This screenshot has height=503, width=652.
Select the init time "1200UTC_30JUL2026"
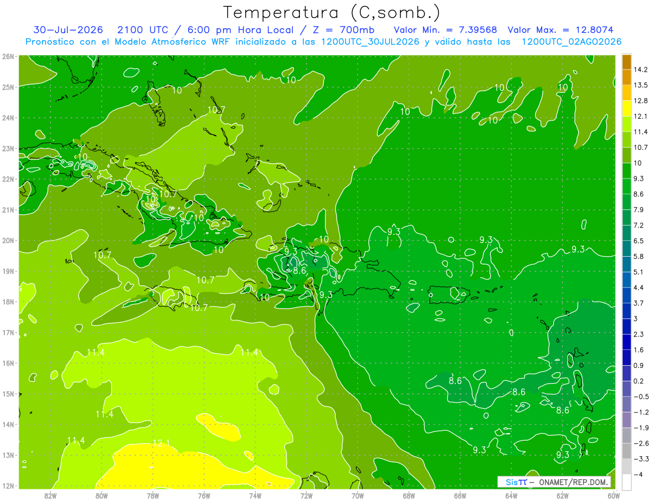point(369,41)
